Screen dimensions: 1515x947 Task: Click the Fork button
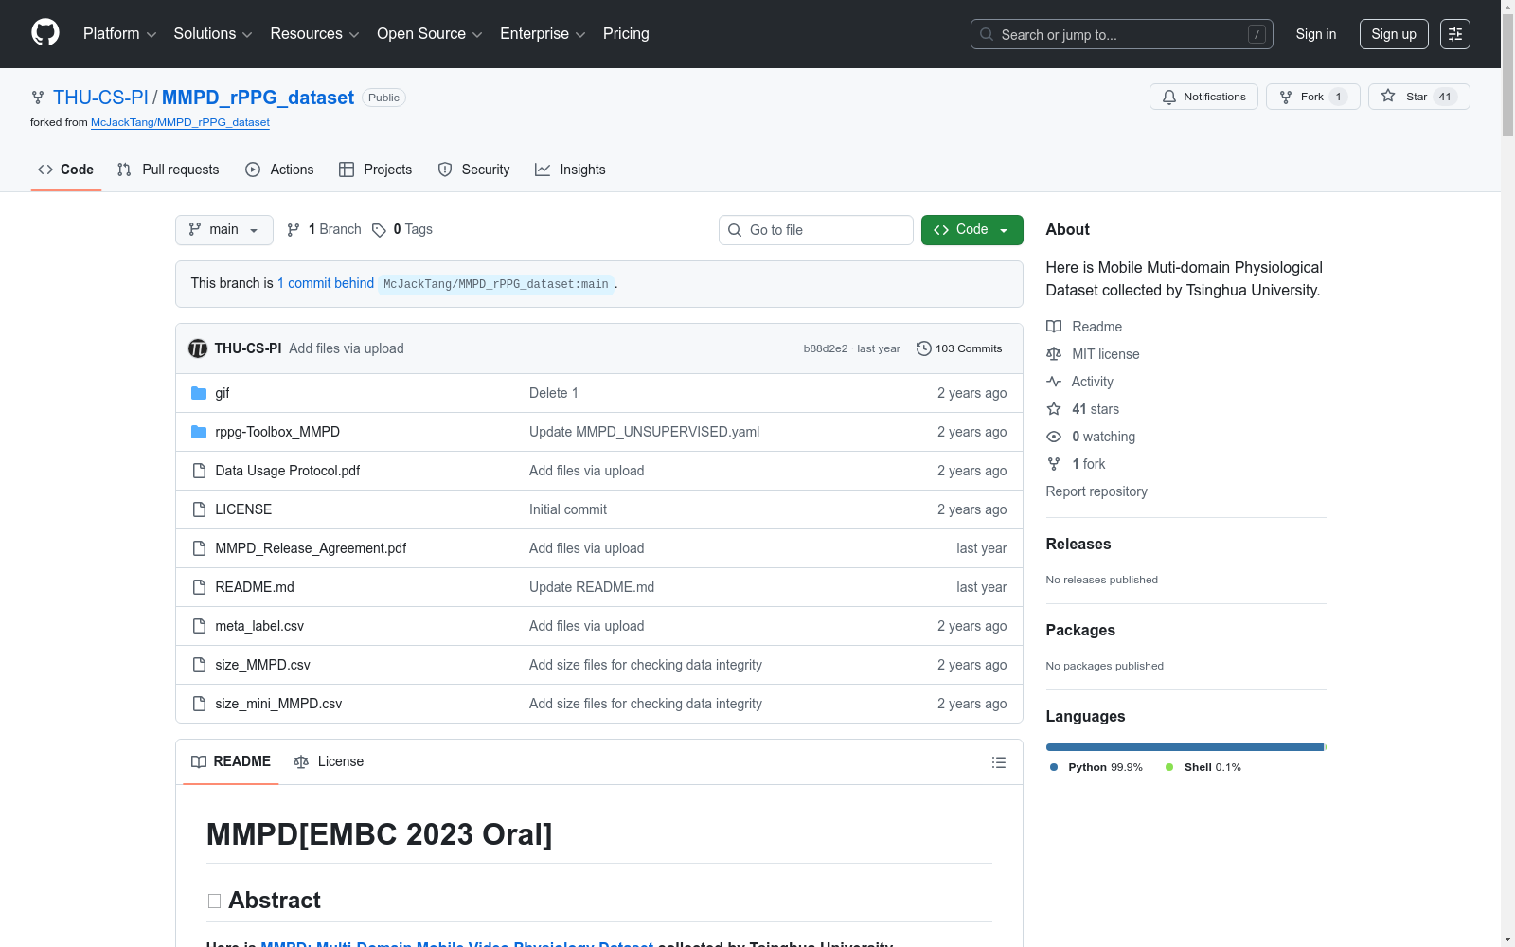[1313, 97]
